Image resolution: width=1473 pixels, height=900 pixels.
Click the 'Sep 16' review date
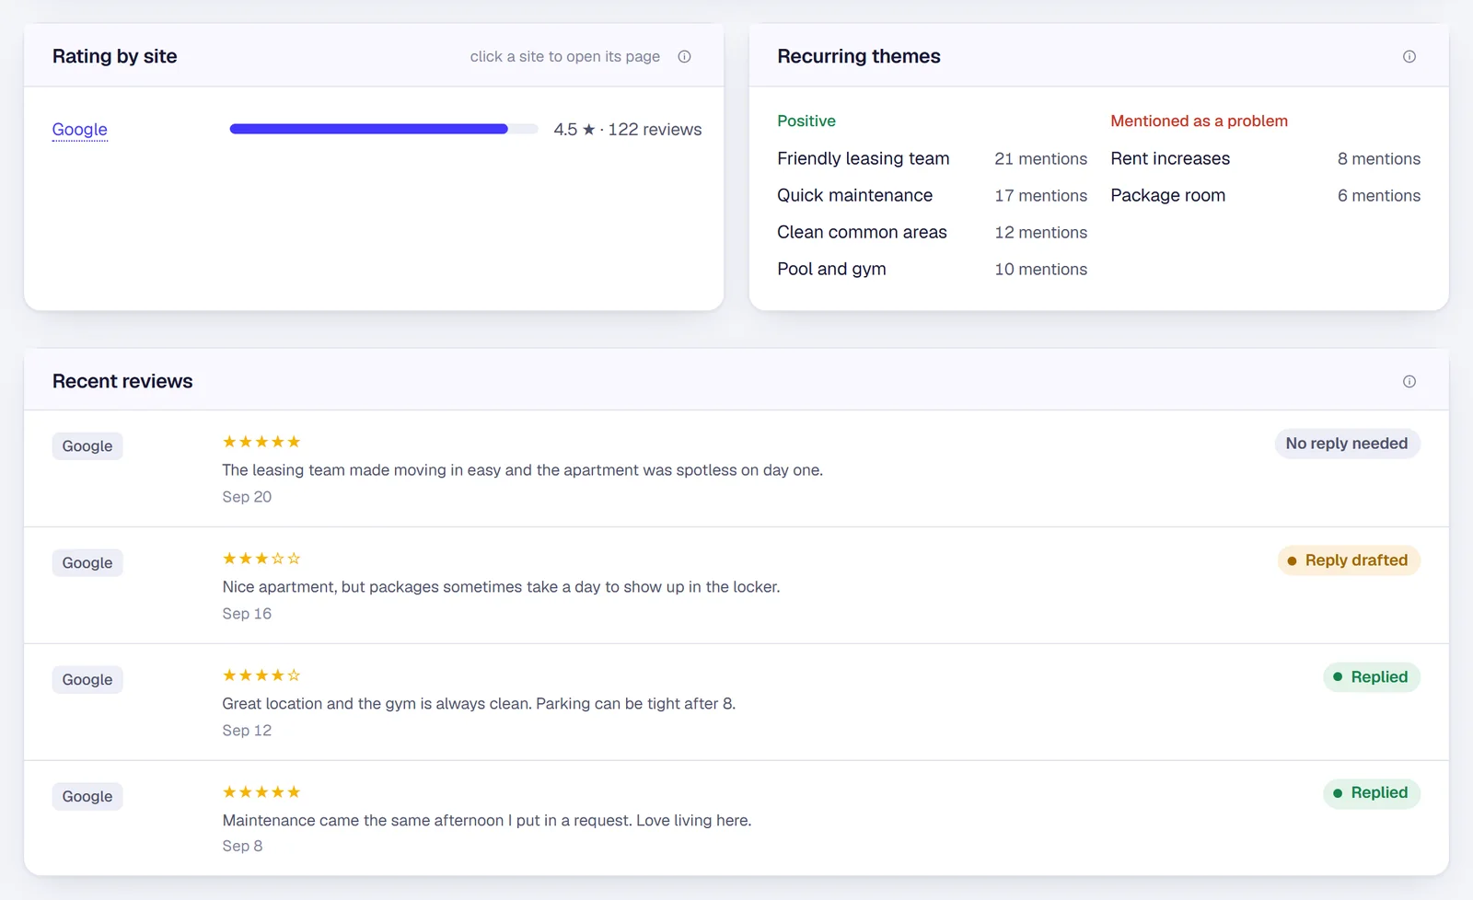pos(247,614)
